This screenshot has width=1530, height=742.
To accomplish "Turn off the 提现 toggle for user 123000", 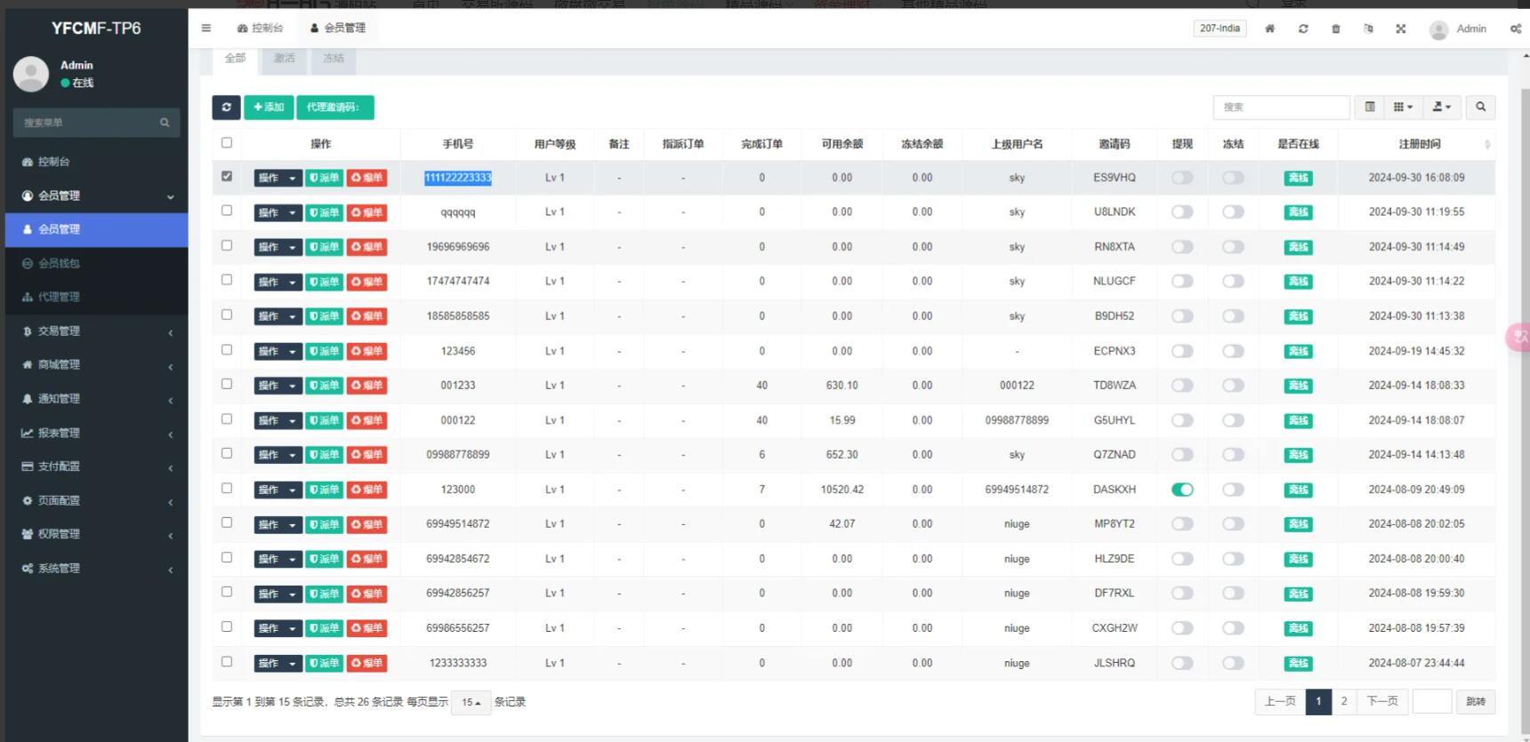I will (x=1182, y=490).
